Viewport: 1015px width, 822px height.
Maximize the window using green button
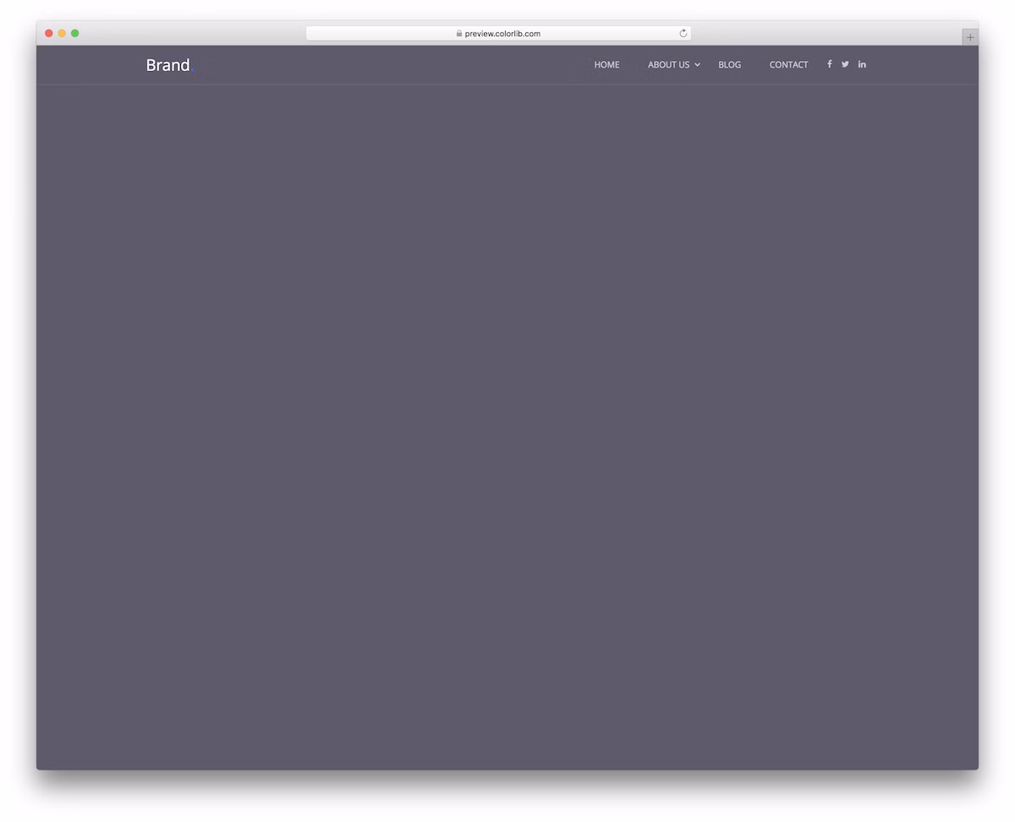[74, 33]
